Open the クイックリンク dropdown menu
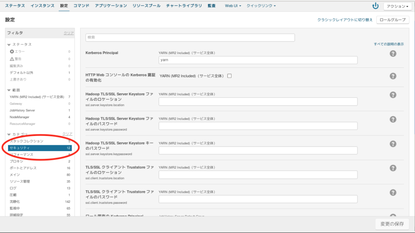This screenshot has width=415, height=233. 261,6
